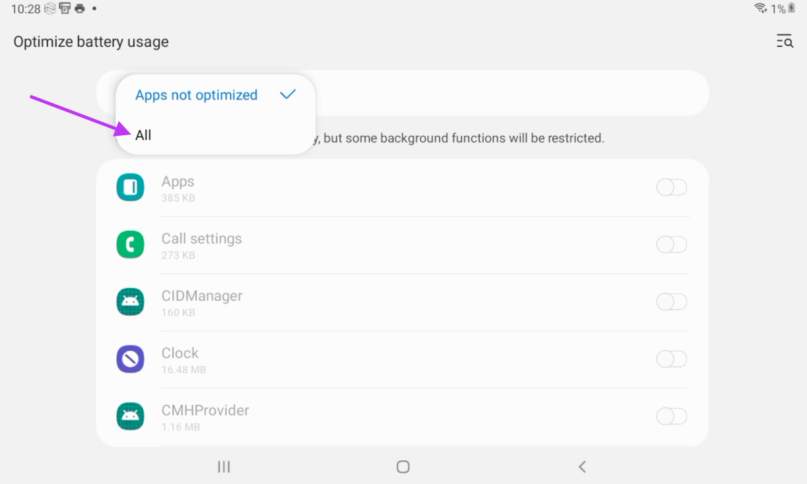Open the Call settings list entry
Screen dimensions: 807x484
pos(202,245)
